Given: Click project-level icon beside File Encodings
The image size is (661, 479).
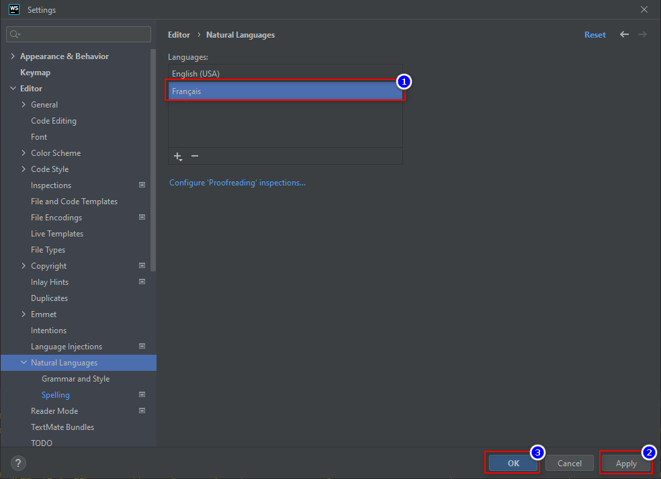Looking at the screenshot, I should 142,217.
